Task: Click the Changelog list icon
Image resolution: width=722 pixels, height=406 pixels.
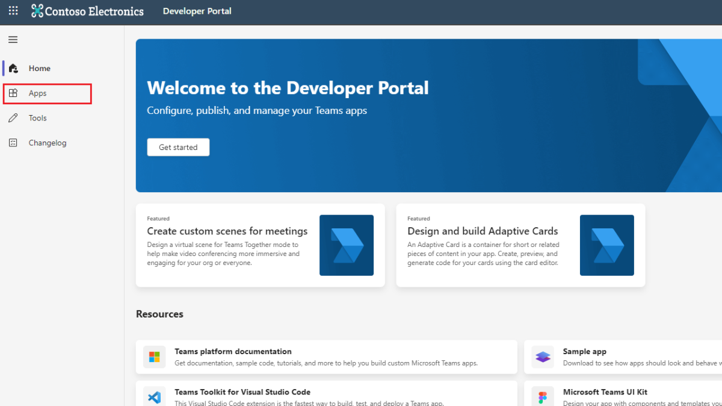Action: click(13, 143)
